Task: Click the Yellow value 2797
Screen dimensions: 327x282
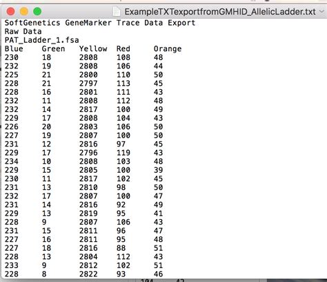Action: [x=88, y=84]
